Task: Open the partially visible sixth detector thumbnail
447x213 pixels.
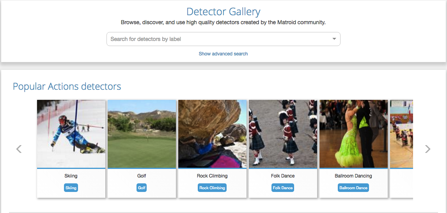Action: click(x=401, y=134)
